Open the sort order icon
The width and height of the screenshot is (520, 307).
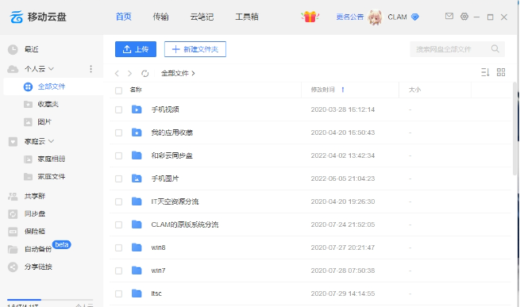[x=485, y=72]
